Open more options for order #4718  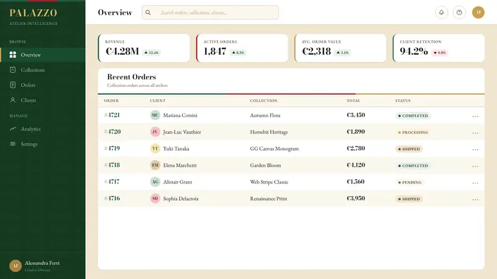point(475,166)
